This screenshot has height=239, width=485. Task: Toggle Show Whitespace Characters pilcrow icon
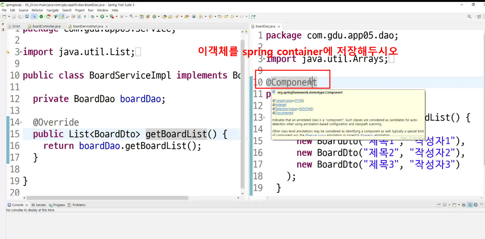pos(85,16)
